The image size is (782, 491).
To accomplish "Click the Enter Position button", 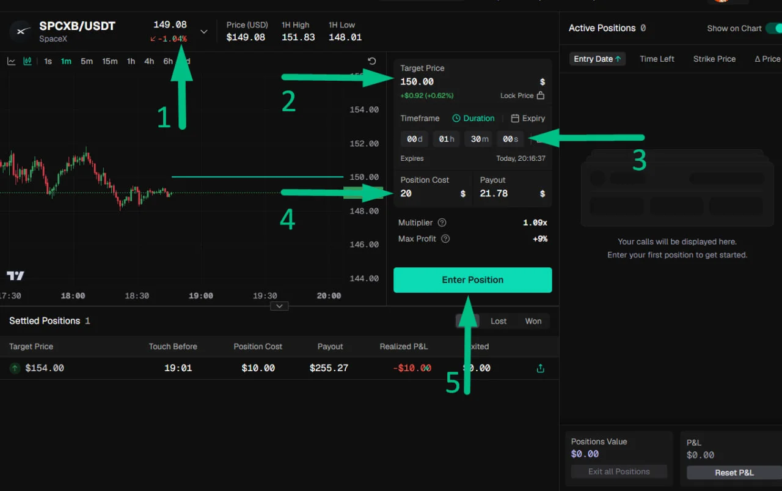I will click(473, 280).
